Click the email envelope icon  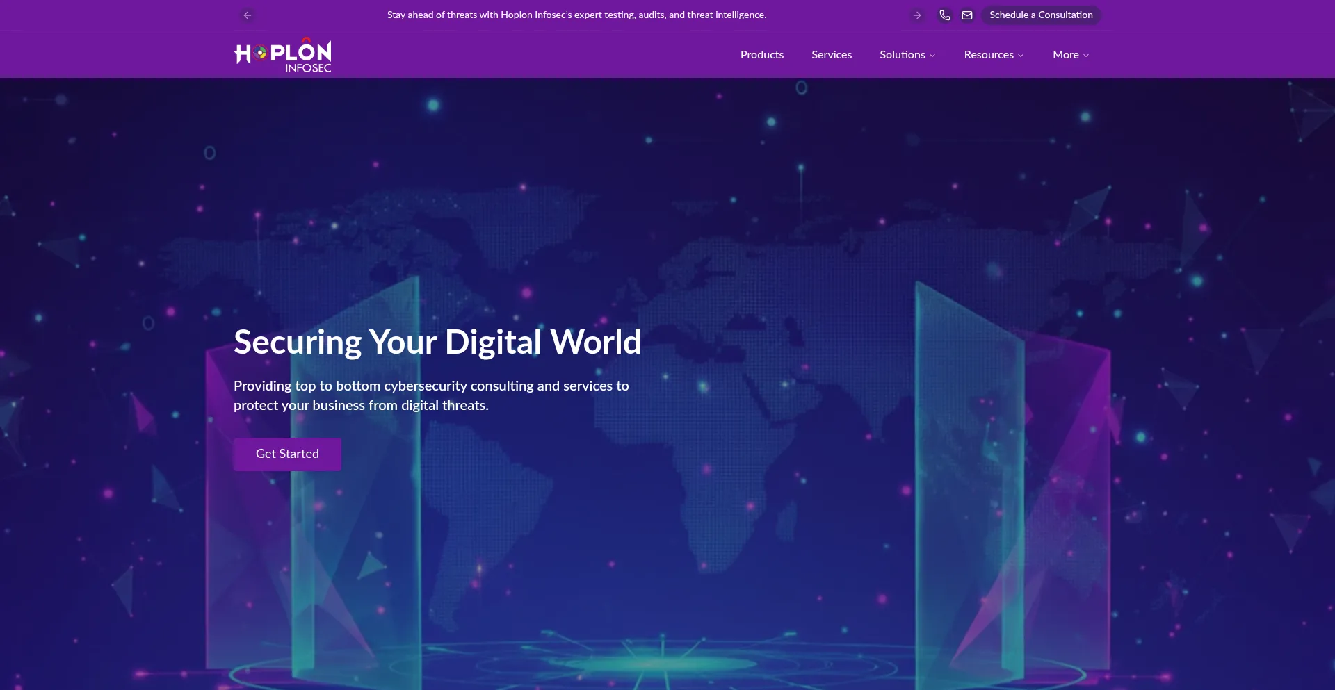(967, 15)
